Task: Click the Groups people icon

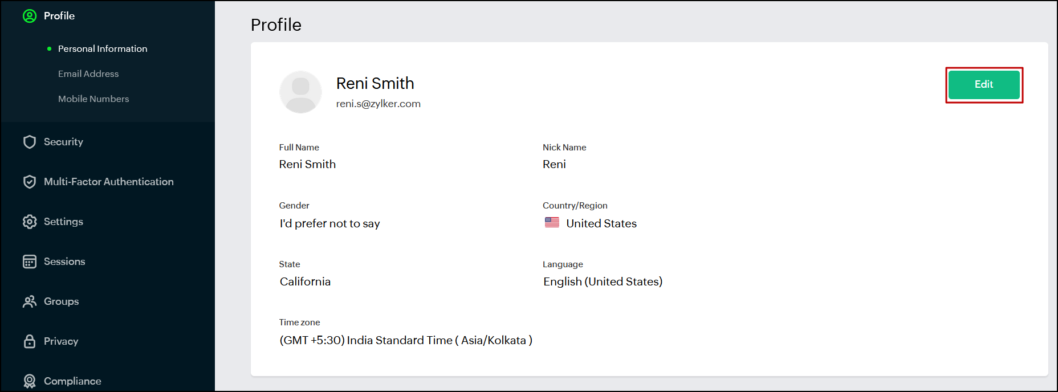Action: click(30, 301)
